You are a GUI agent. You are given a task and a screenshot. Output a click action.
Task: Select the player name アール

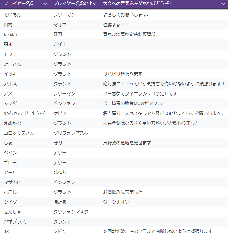(10, 173)
